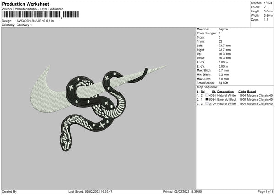Click the Max Jump value 6.8 mm
Image resolution: width=275 pixels, height=195 pixels.
coord(224,79)
